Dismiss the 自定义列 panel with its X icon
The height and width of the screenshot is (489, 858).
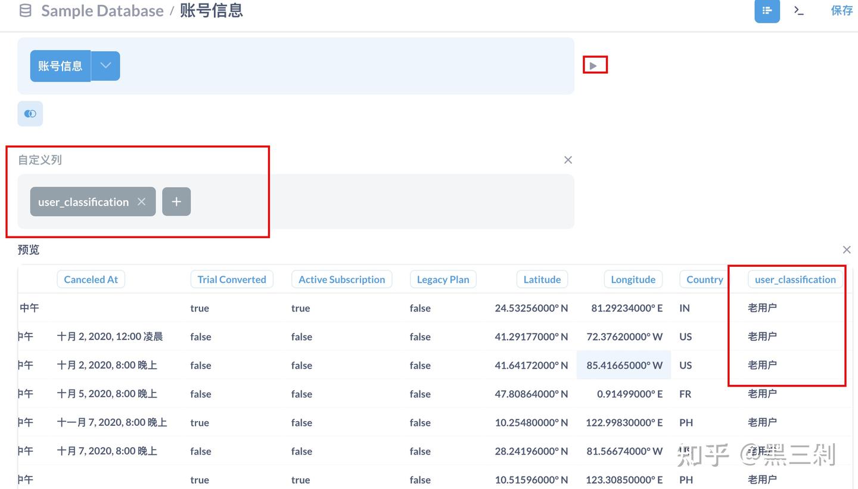pyautogui.click(x=567, y=160)
